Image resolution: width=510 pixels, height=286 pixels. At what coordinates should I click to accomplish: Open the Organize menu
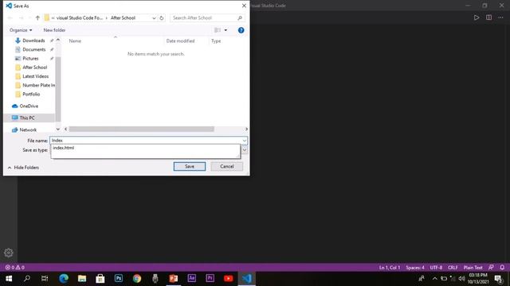21,30
